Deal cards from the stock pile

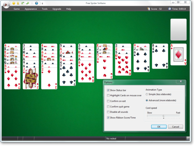pyautogui.click(x=178, y=30)
